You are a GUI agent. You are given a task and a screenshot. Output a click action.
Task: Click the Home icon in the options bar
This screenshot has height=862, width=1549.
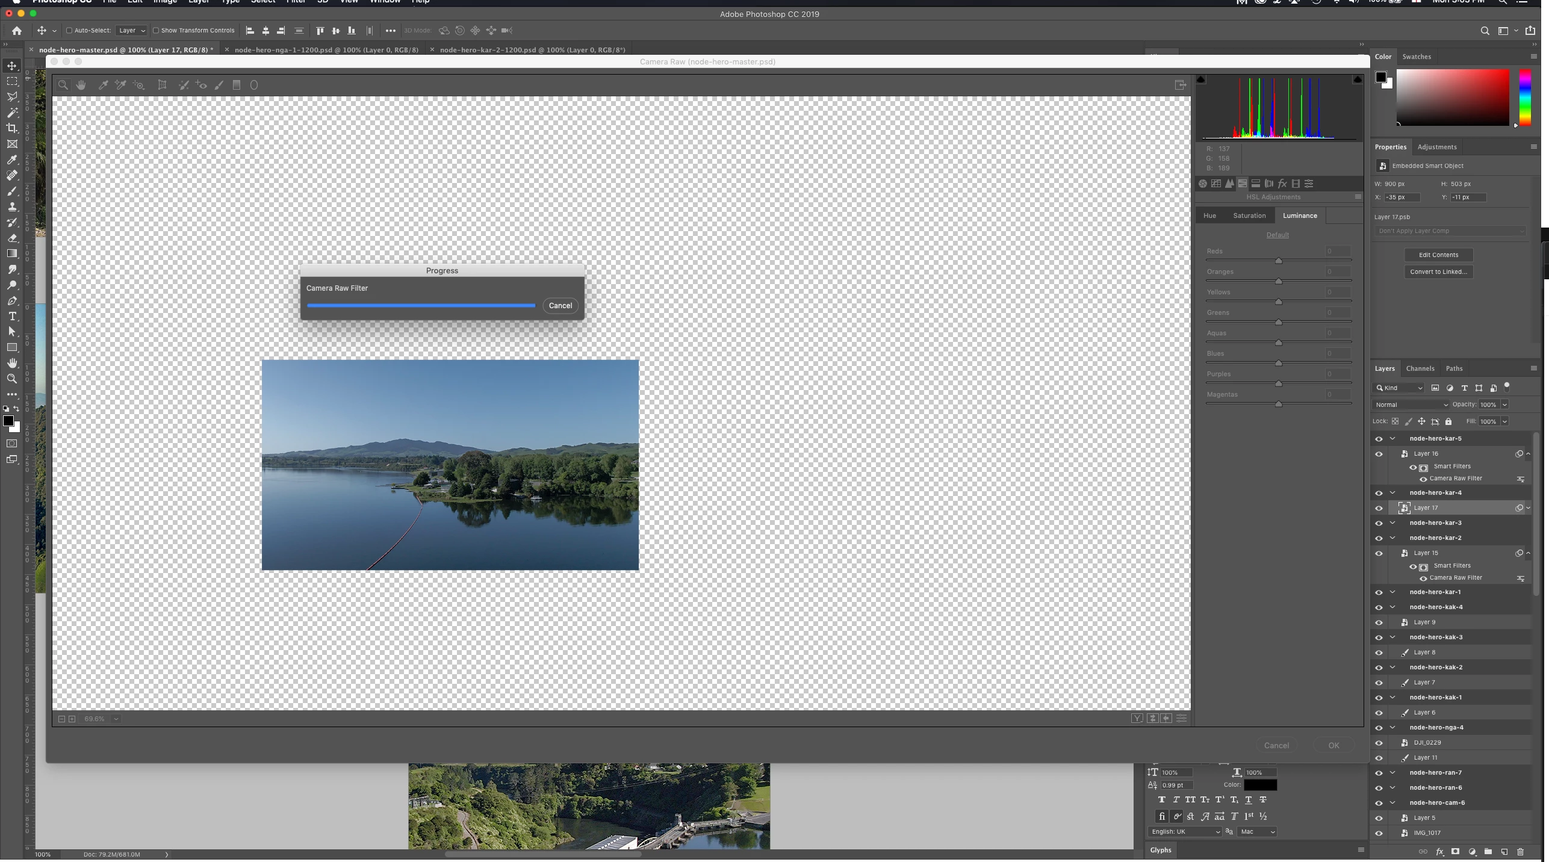17,31
